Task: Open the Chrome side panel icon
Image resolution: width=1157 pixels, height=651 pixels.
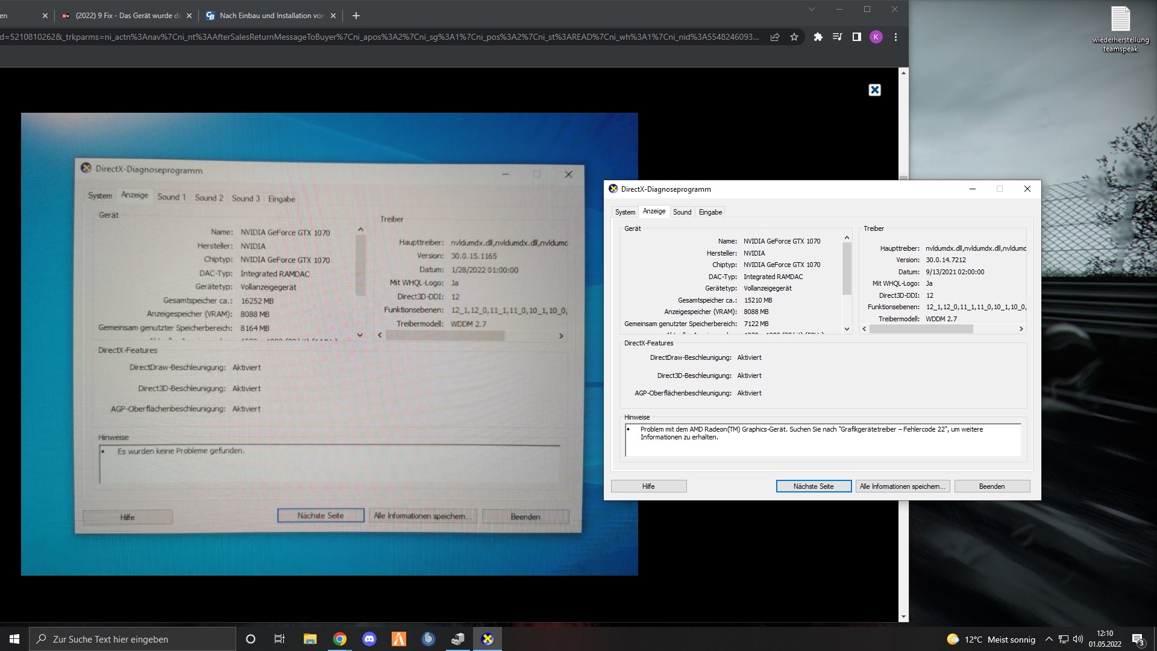Action: point(856,37)
